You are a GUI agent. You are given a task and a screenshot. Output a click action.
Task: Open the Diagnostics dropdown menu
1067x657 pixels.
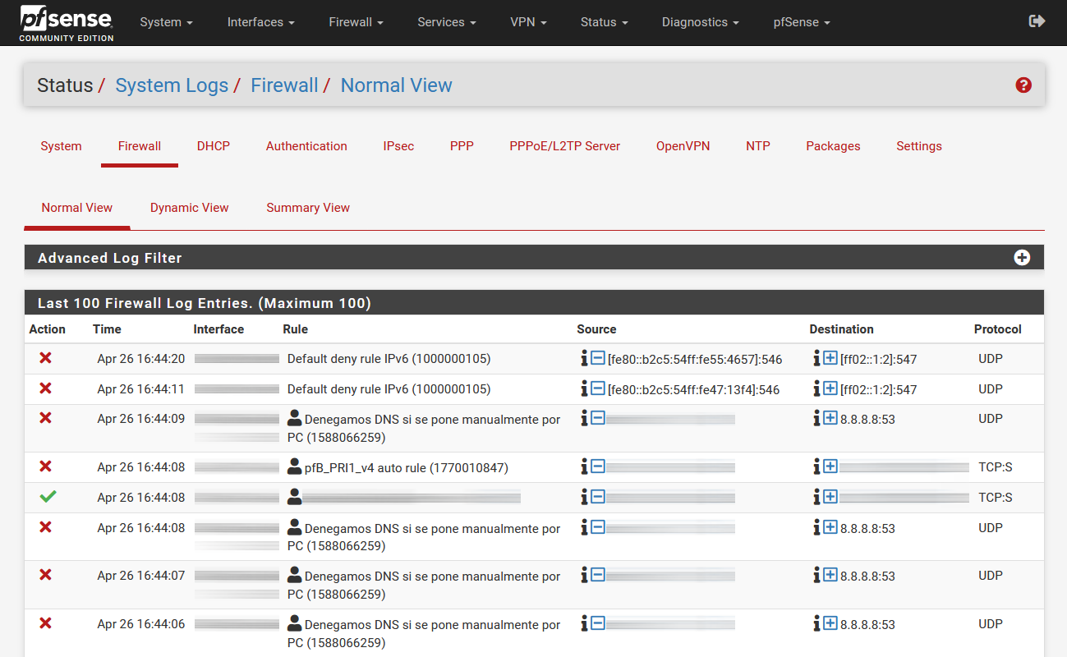click(x=700, y=22)
